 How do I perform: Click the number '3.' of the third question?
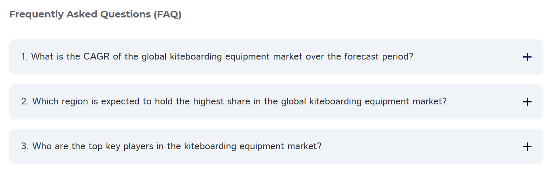(x=25, y=146)
